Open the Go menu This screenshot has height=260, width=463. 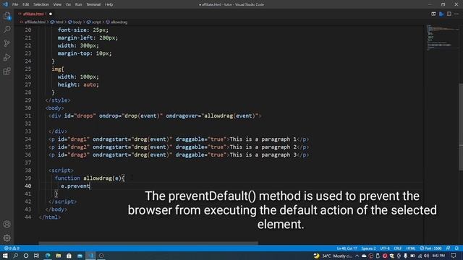(x=68, y=4)
